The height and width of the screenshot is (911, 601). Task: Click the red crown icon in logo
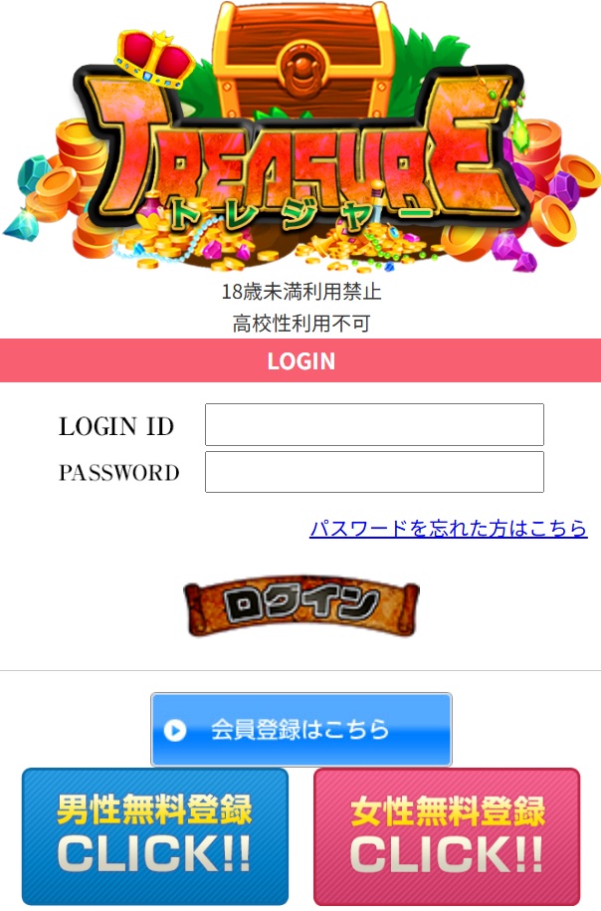pos(155,58)
